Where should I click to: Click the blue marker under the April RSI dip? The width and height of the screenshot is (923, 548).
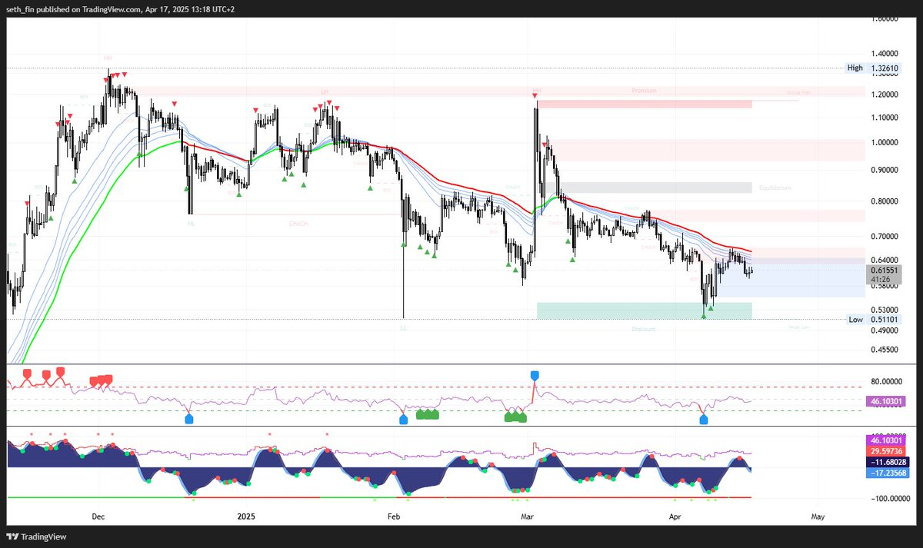pos(703,420)
